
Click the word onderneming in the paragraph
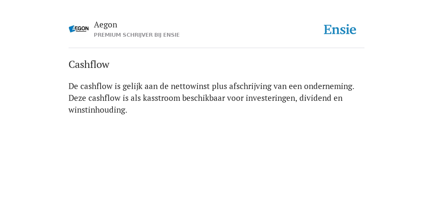329,86
